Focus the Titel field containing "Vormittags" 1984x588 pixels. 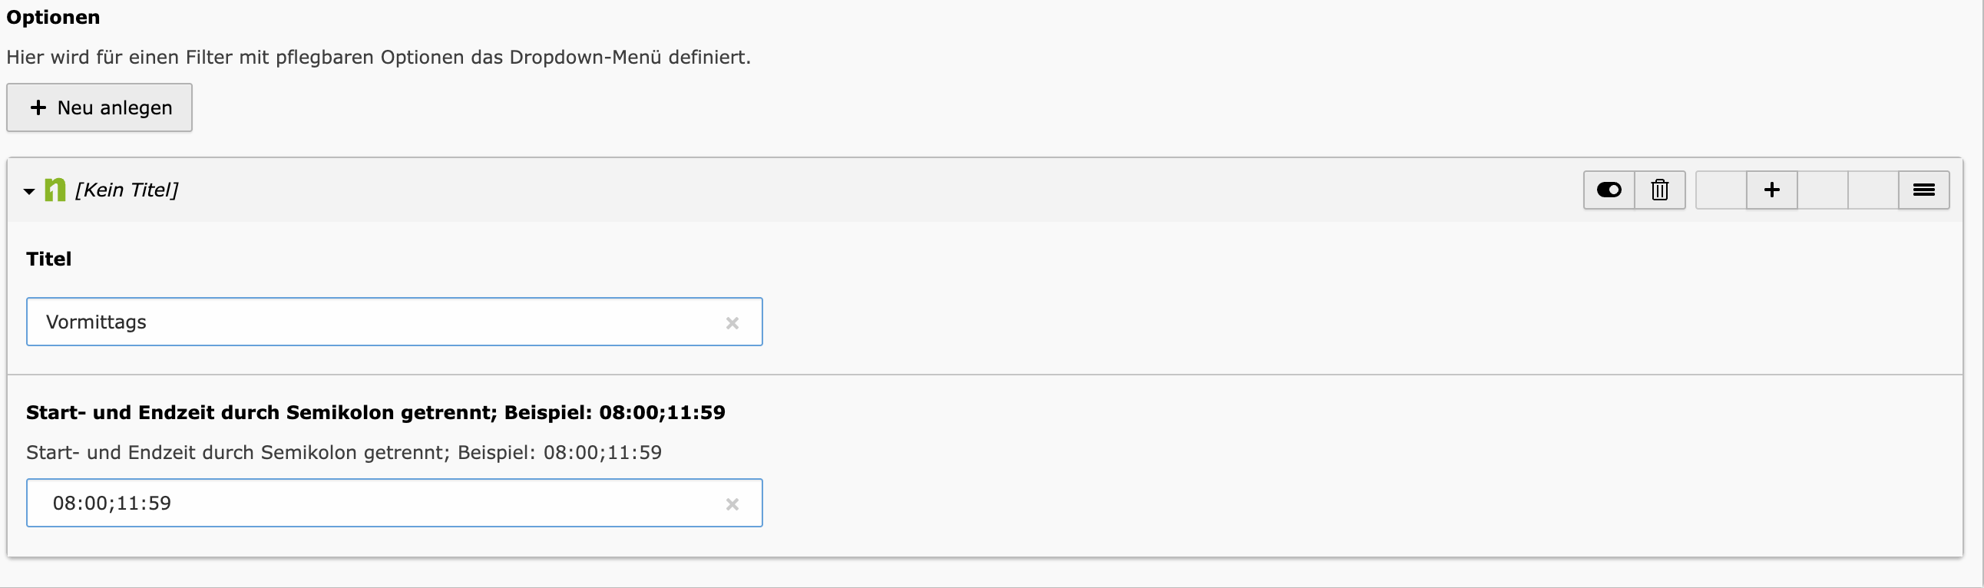point(369,322)
